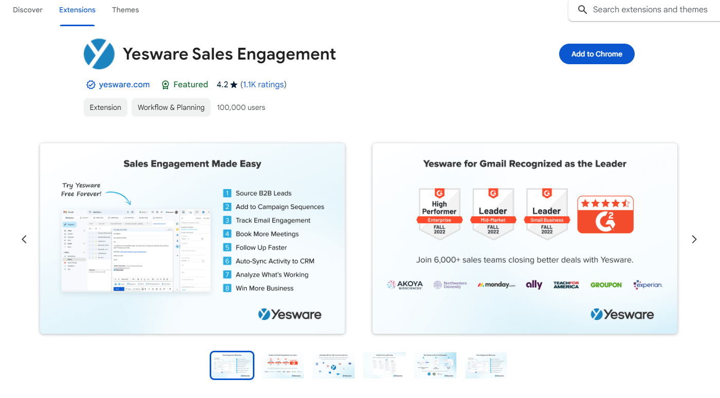Click the Featured ribbon badge icon
The image size is (720, 398).
(165, 85)
